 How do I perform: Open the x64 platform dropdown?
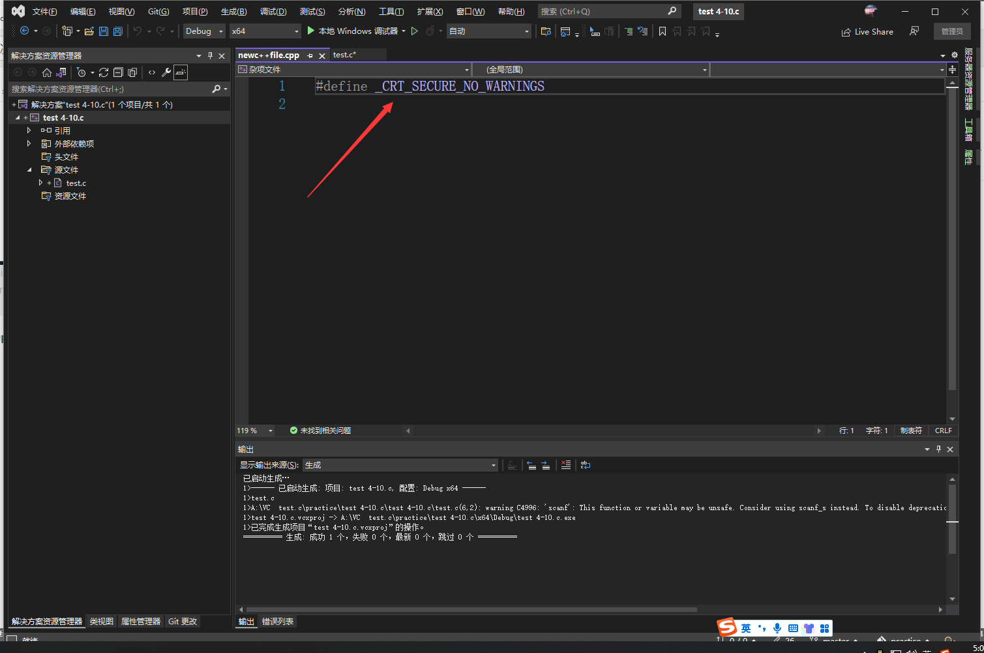click(265, 31)
